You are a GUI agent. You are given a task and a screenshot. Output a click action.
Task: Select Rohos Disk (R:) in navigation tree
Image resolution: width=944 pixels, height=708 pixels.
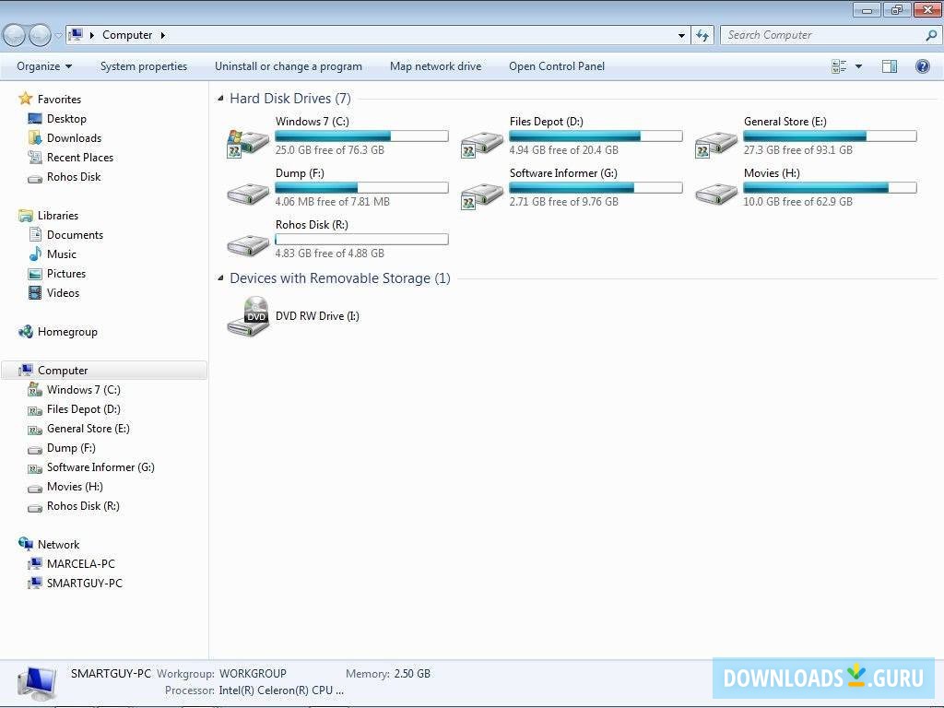[x=82, y=506]
